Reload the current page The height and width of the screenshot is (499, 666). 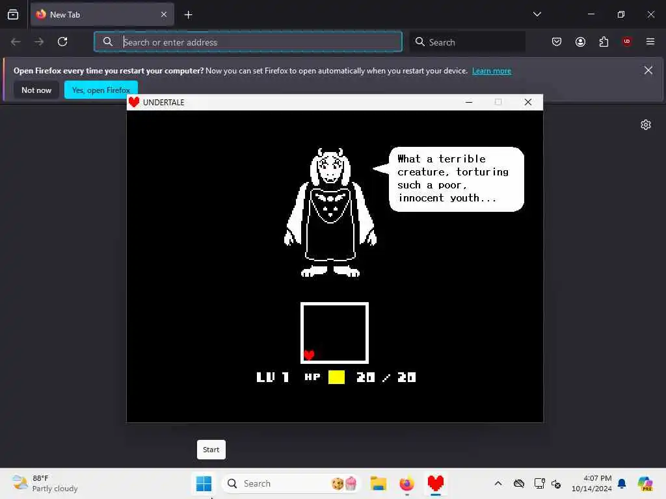(x=62, y=42)
